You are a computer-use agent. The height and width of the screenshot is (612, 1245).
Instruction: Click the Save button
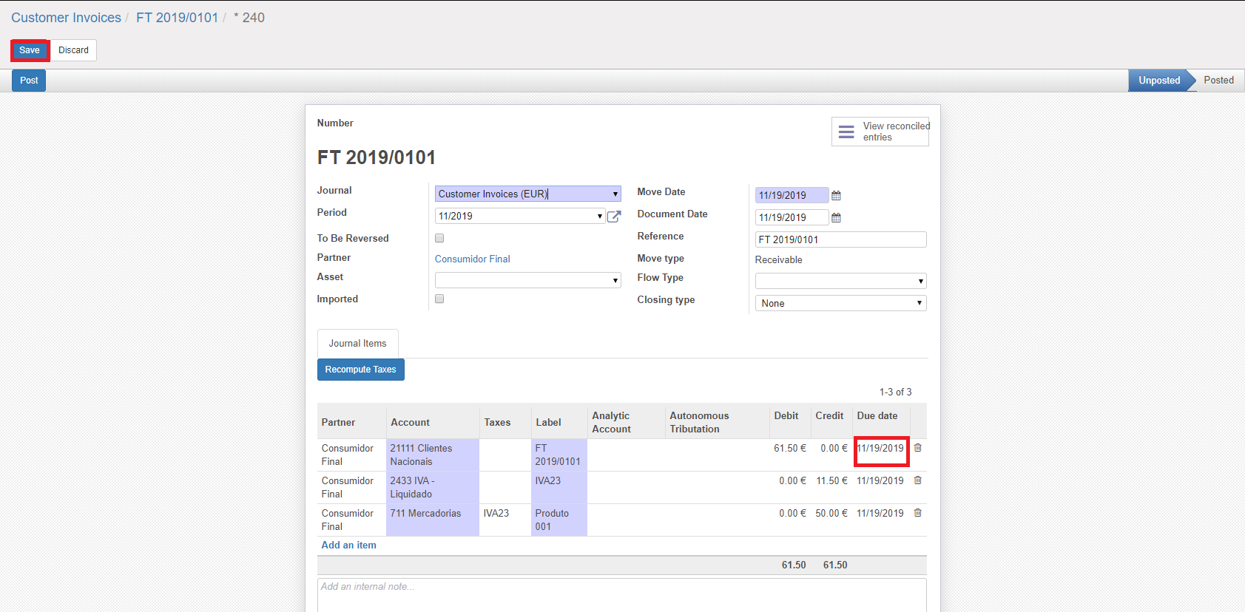(30, 50)
